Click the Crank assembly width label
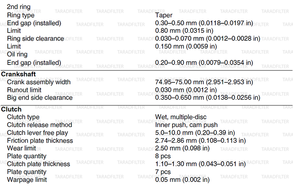Viewport: 293px width, 186px height. pos(39,82)
